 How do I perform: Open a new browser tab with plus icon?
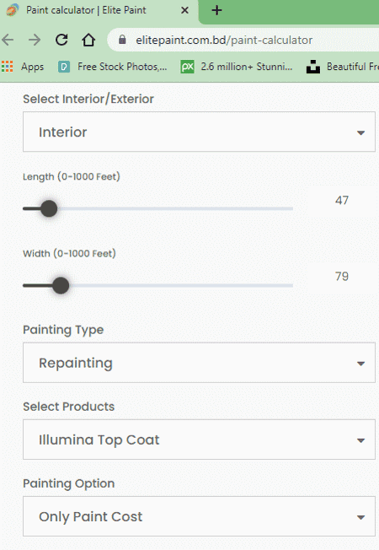click(216, 10)
